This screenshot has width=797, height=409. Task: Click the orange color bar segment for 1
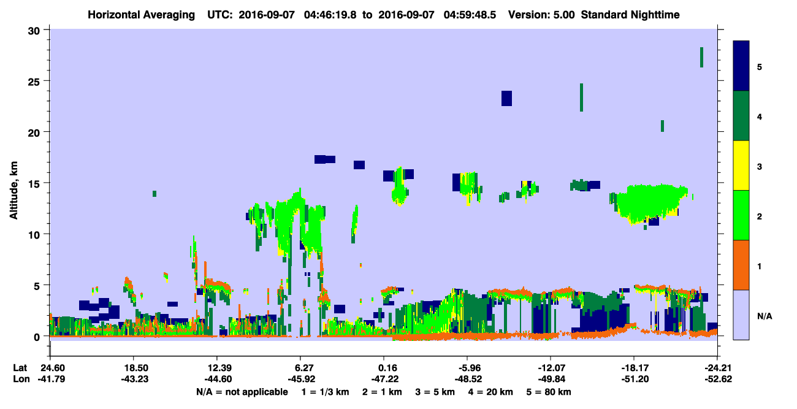741,265
